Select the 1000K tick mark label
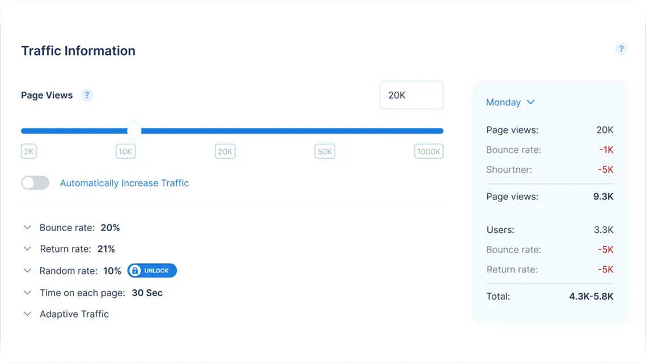 point(428,151)
